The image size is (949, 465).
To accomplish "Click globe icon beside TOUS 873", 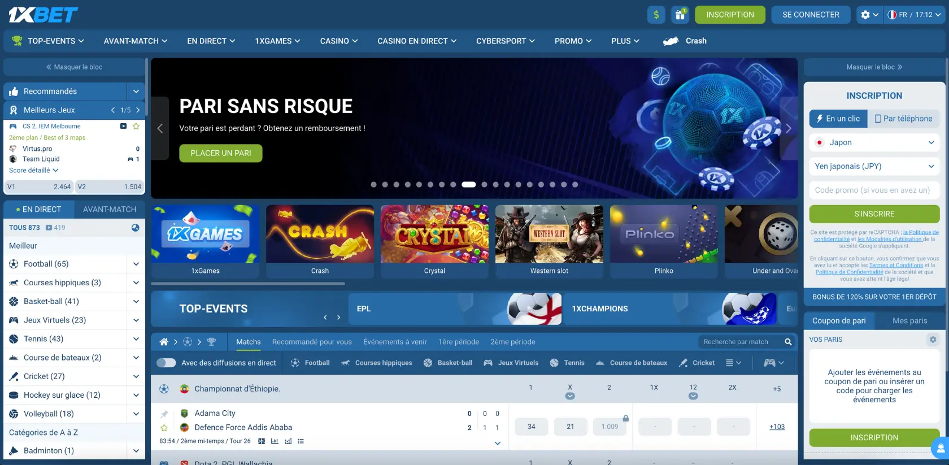I will pos(136,228).
